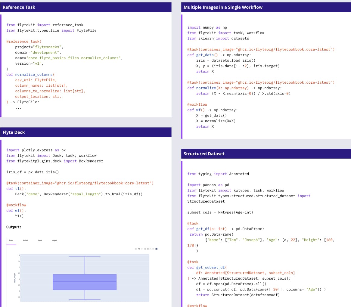Select the box select tool
Screen dimensions: 351x307
click(x=145, y=249)
